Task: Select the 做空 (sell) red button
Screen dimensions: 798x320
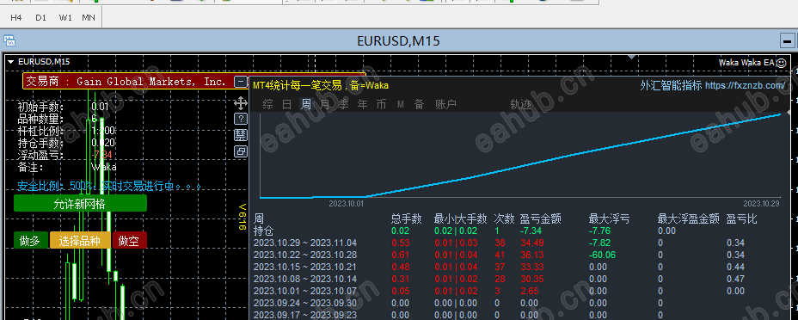Action: click(129, 240)
